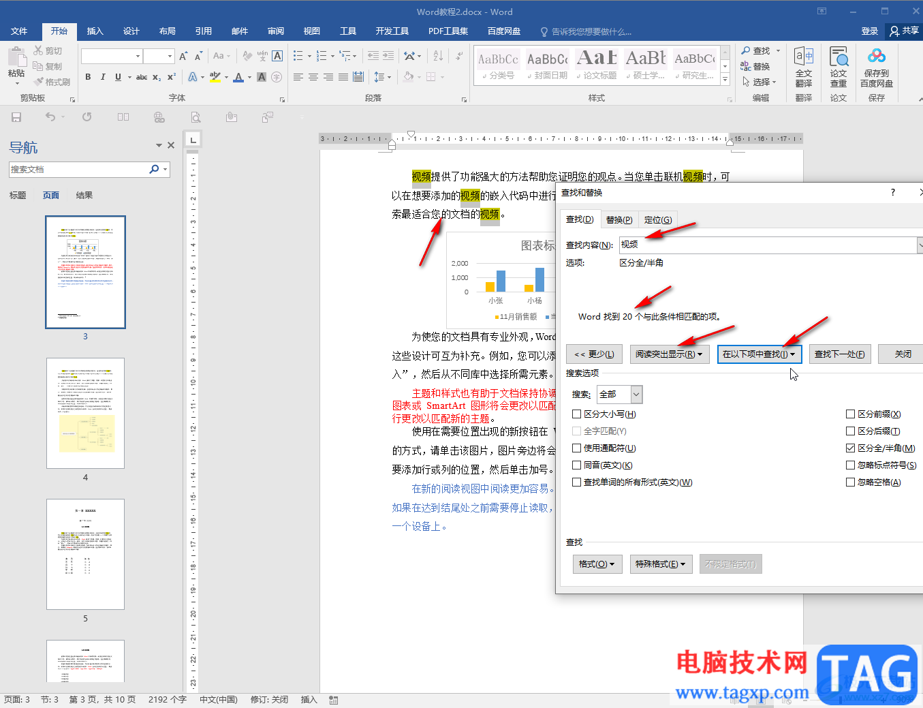Switch to the 定位 tab in dialog

coord(658,220)
